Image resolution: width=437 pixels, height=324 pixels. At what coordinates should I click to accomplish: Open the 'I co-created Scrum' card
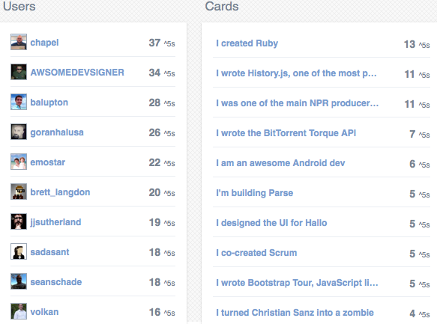(x=256, y=253)
